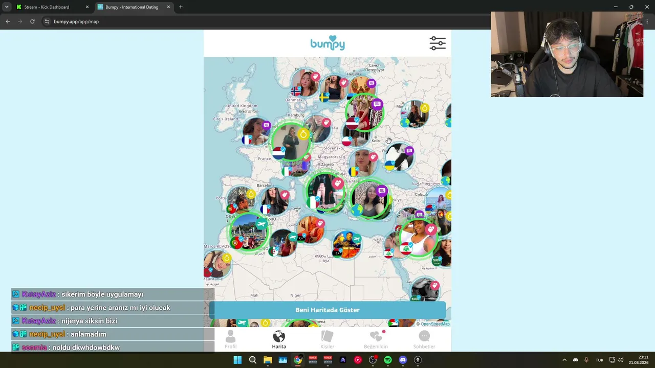Tap chat badge on the Latvia-flag profile

point(377,105)
